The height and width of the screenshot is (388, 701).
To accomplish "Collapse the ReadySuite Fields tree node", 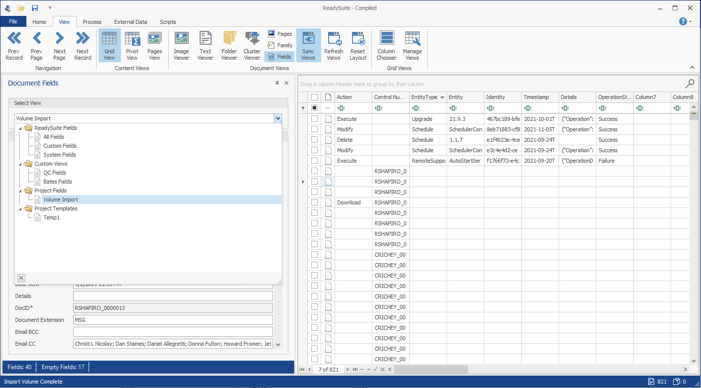I will [x=20, y=128].
